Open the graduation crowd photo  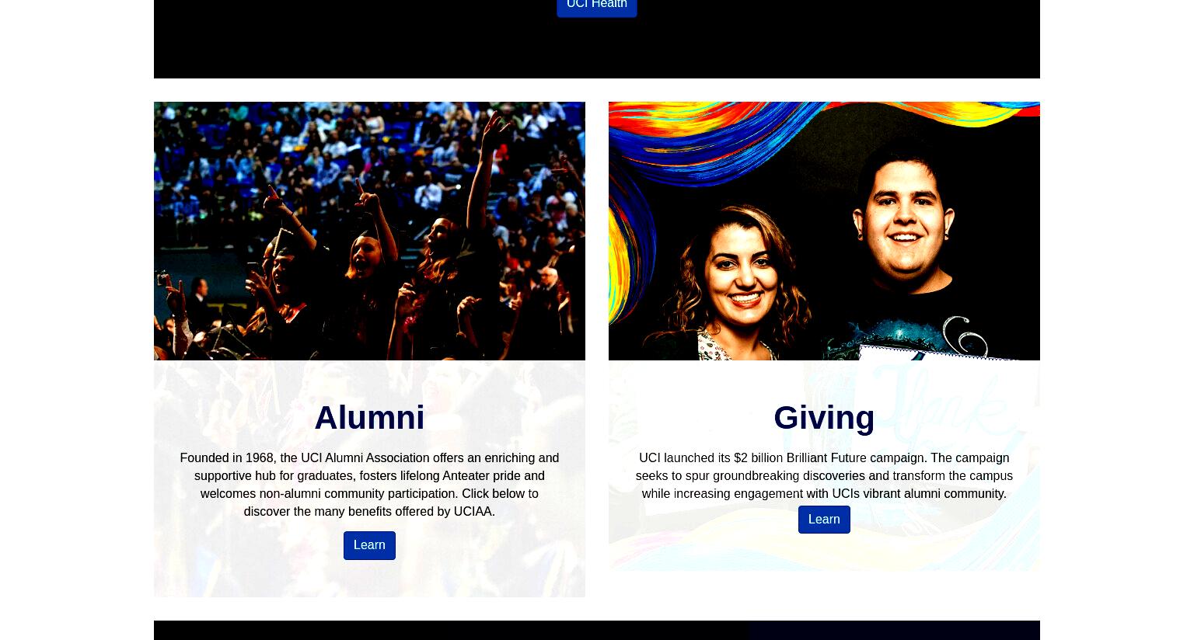point(369,231)
